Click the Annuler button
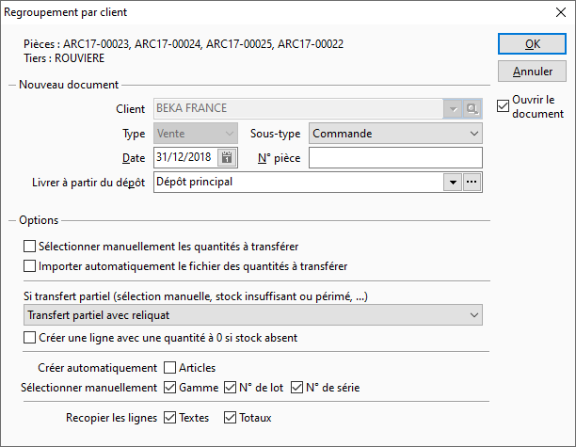 point(532,72)
